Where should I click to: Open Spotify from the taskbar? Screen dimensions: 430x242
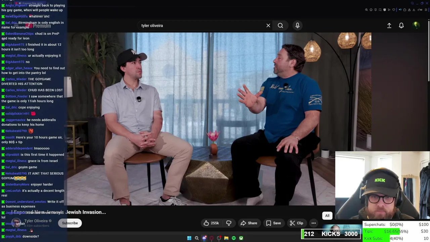(x=234, y=238)
